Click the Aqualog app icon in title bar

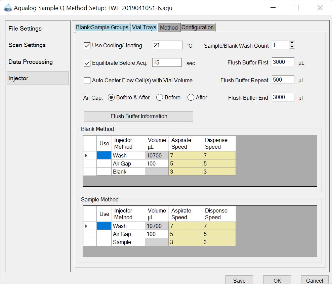tap(8, 8)
